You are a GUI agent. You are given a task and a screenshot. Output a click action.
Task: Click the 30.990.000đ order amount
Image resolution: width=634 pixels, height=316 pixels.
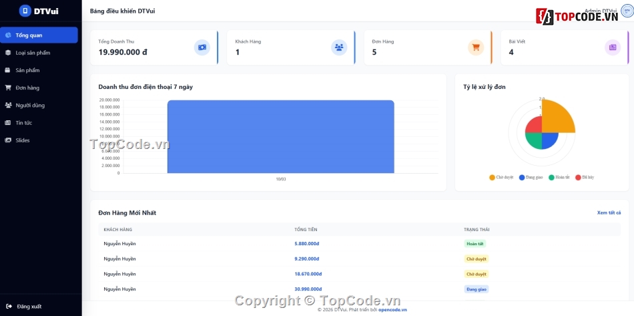tap(308, 289)
